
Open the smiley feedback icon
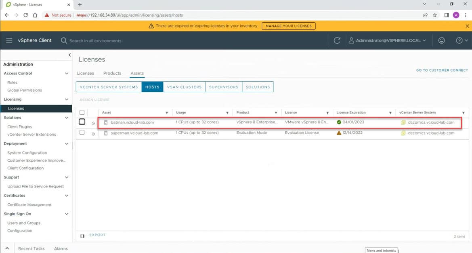[x=442, y=40]
